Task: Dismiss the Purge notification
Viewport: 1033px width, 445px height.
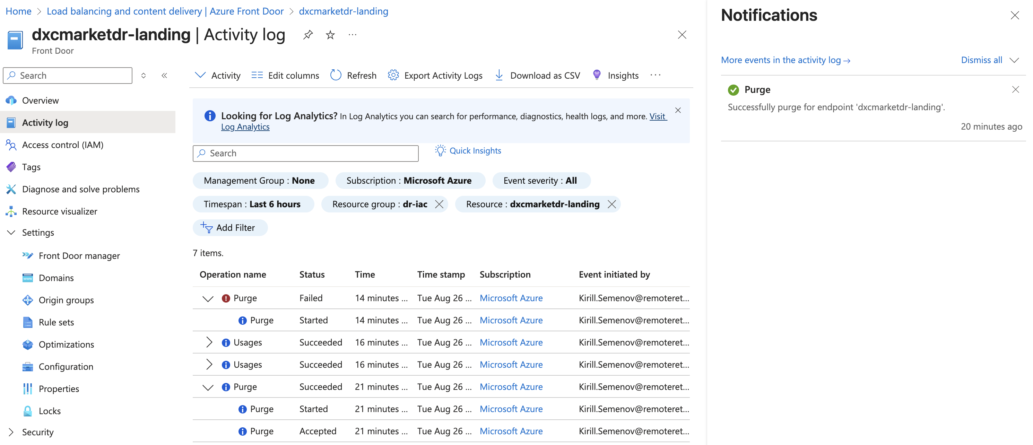Action: pyautogui.click(x=1015, y=89)
